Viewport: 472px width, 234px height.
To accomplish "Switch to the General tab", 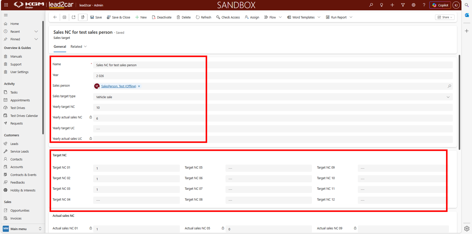I will pos(60,47).
